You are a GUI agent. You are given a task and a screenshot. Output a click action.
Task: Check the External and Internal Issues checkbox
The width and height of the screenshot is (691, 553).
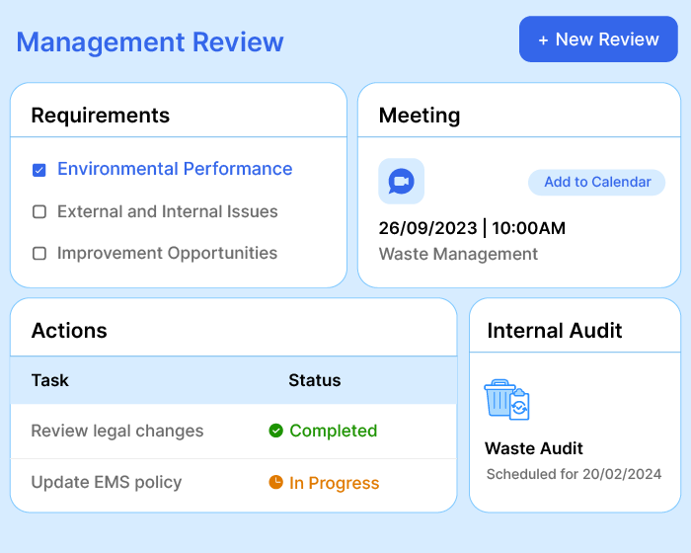coord(39,211)
